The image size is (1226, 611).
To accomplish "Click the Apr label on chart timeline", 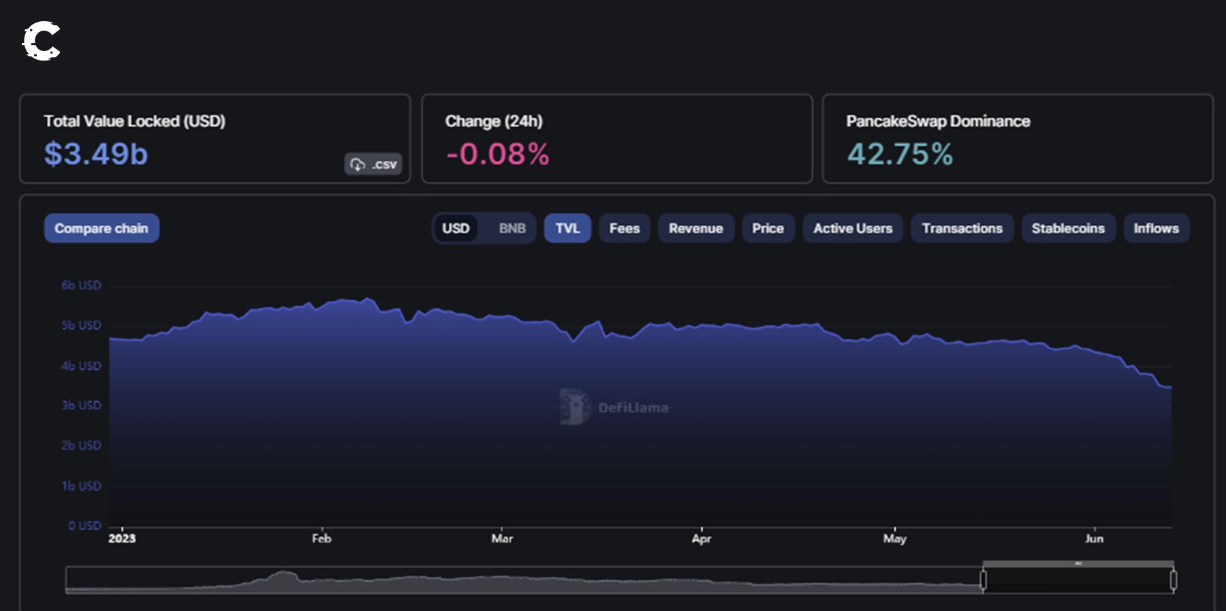I will point(701,538).
